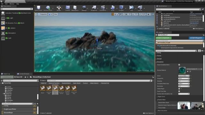Click the Launch toolbar button
205x115 pixels.
click(140, 8)
